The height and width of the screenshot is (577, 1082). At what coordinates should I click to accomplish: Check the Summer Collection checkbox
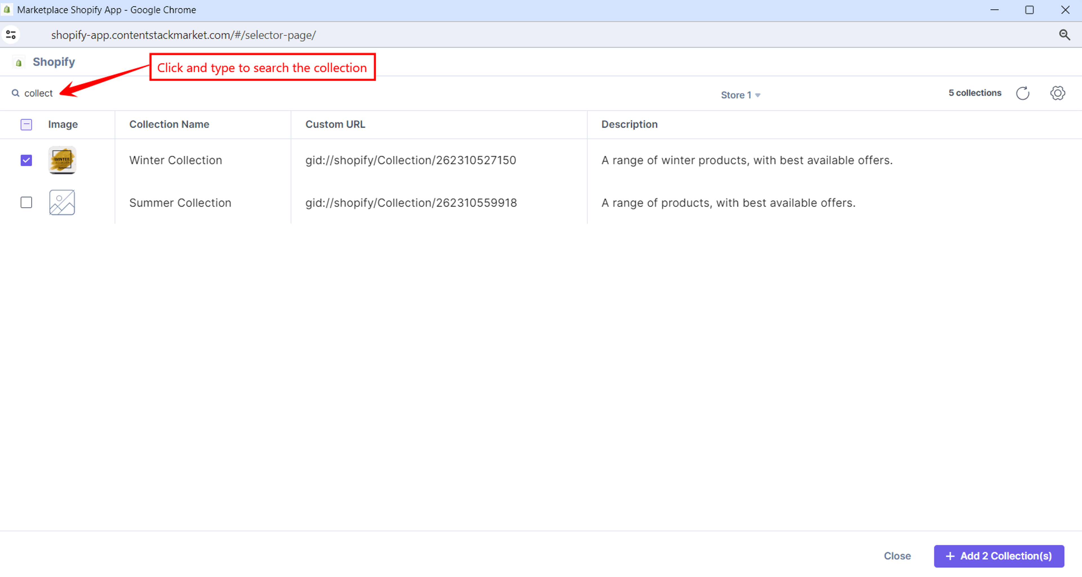(26, 202)
